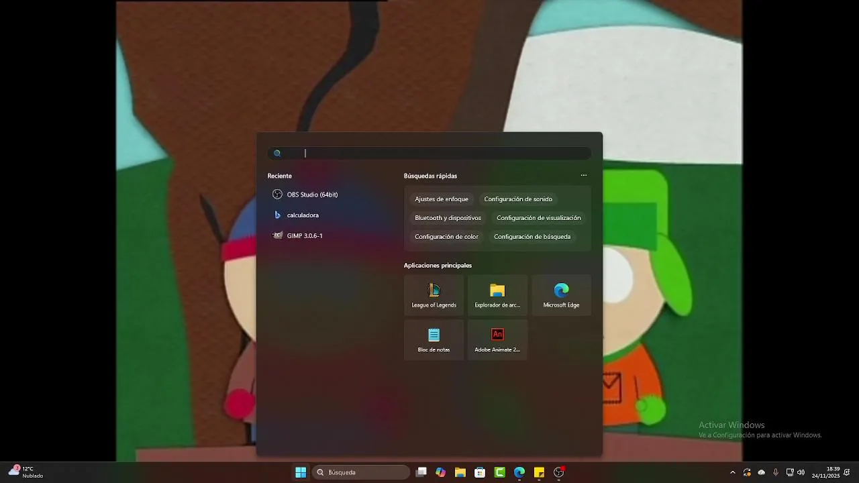Open Bloc de notas app tile
The height and width of the screenshot is (483, 859).
tap(434, 339)
